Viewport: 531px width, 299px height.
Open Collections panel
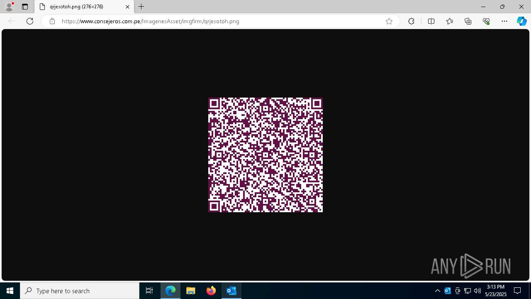point(468,21)
